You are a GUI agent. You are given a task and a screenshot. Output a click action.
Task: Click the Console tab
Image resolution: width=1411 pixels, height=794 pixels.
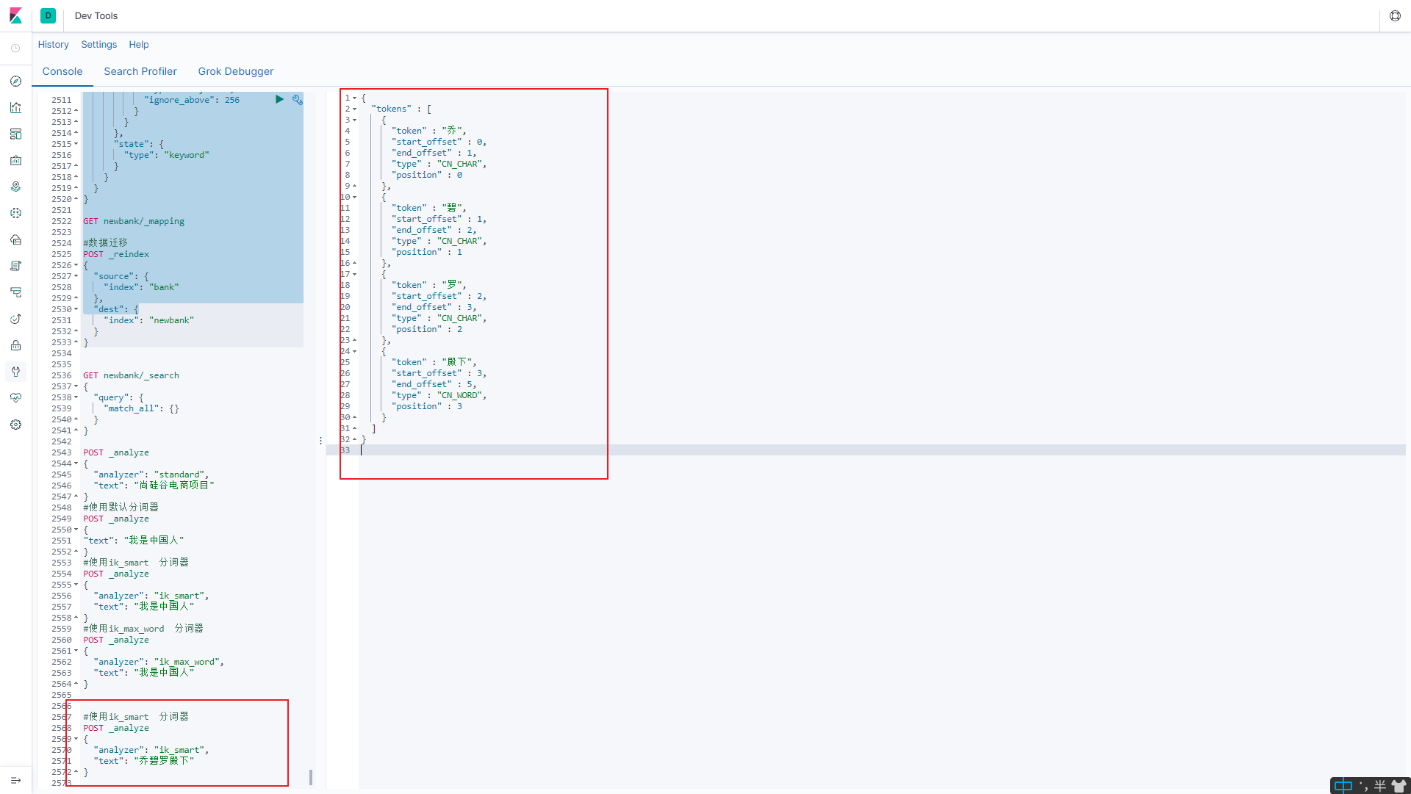pos(63,71)
